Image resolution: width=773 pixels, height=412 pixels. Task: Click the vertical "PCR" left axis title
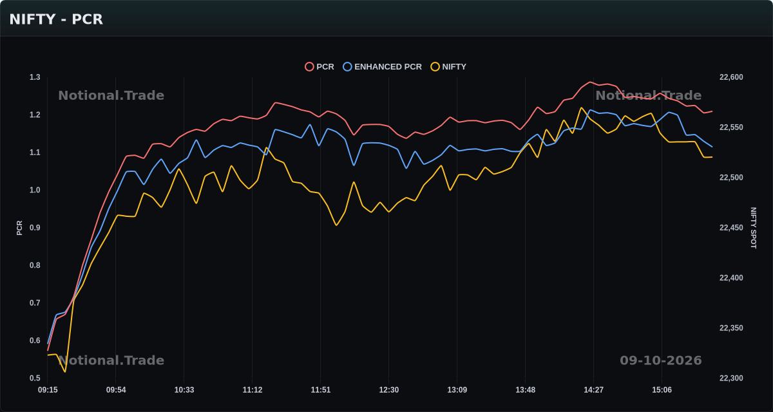[x=19, y=228]
